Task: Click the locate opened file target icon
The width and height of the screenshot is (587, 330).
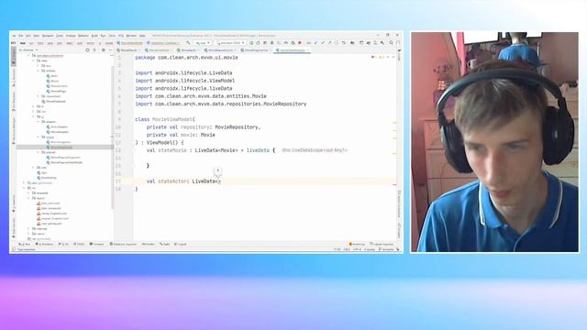Action: coord(87,50)
